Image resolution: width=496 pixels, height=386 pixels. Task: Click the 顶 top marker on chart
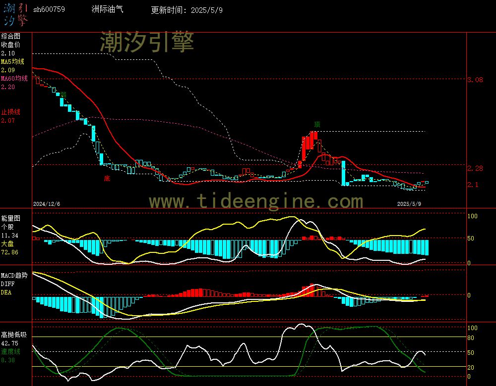[317, 124]
